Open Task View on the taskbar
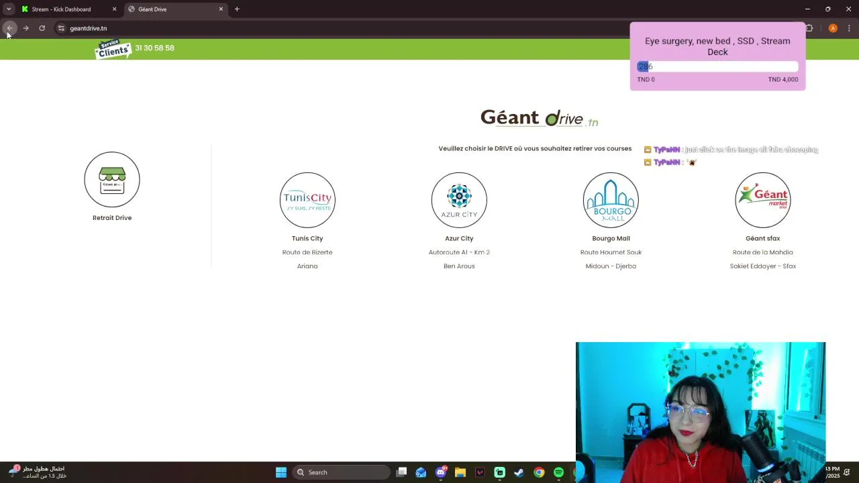859x483 pixels. click(401, 472)
